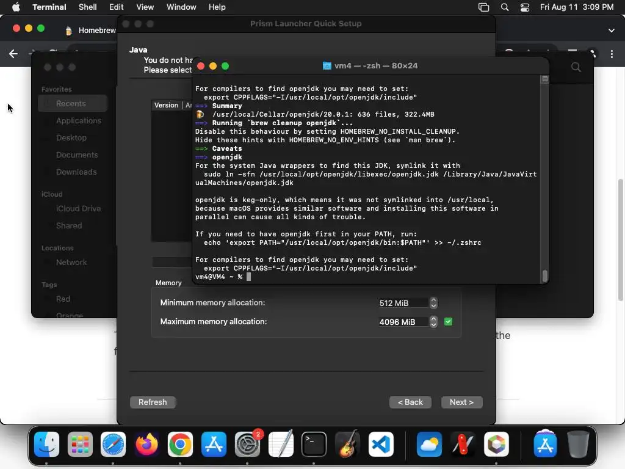Viewport: 625px width, 469px height.
Task: Open Chrome's three-dot menu
Action: tap(612, 54)
